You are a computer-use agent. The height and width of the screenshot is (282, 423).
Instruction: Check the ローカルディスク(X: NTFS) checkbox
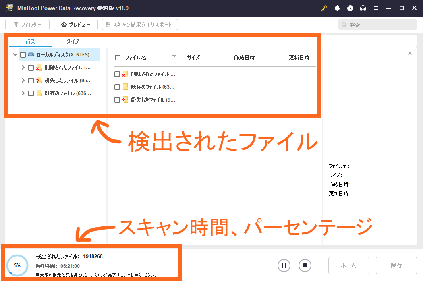coord(23,55)
